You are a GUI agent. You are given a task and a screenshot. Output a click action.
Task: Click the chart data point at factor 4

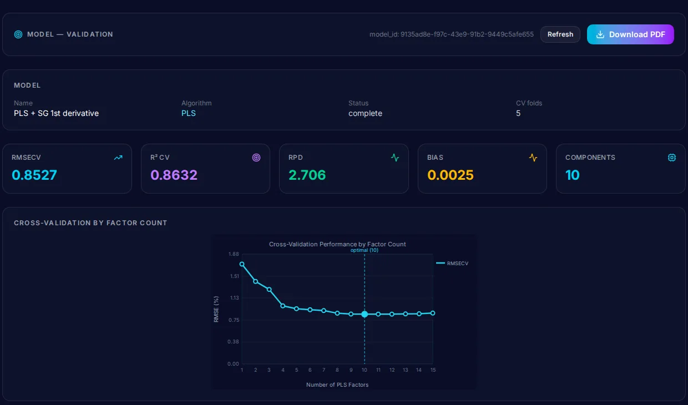point(283,306)
